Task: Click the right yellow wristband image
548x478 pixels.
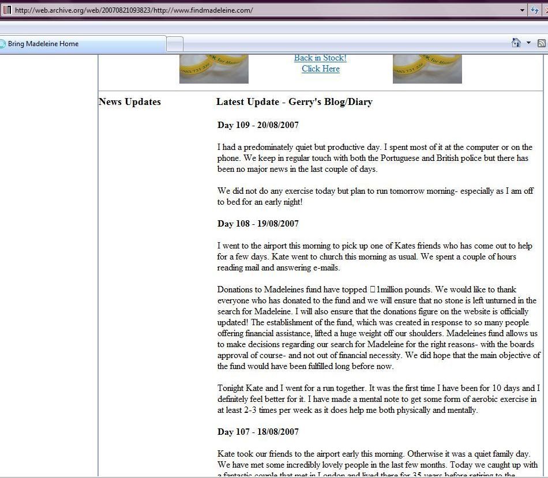Action: [427, 69]
